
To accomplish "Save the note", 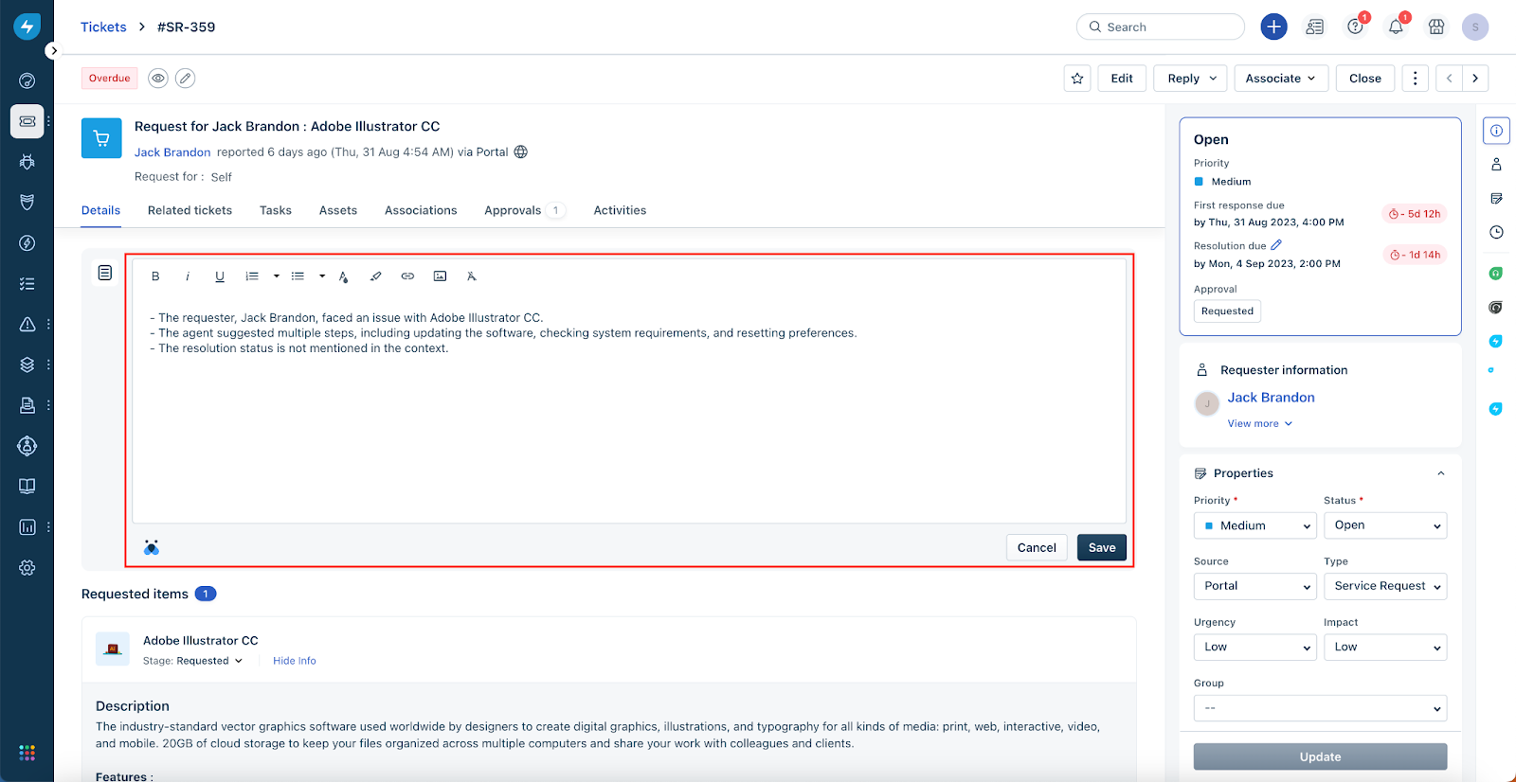I will pos(1102,547).
